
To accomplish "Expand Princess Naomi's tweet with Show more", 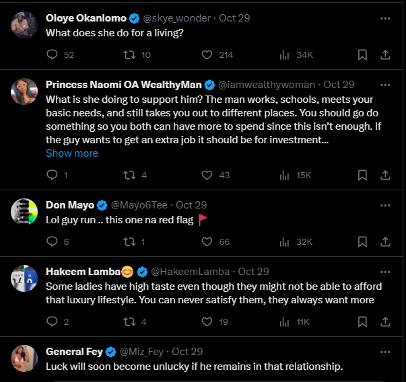I will click(x=72, y=153).
